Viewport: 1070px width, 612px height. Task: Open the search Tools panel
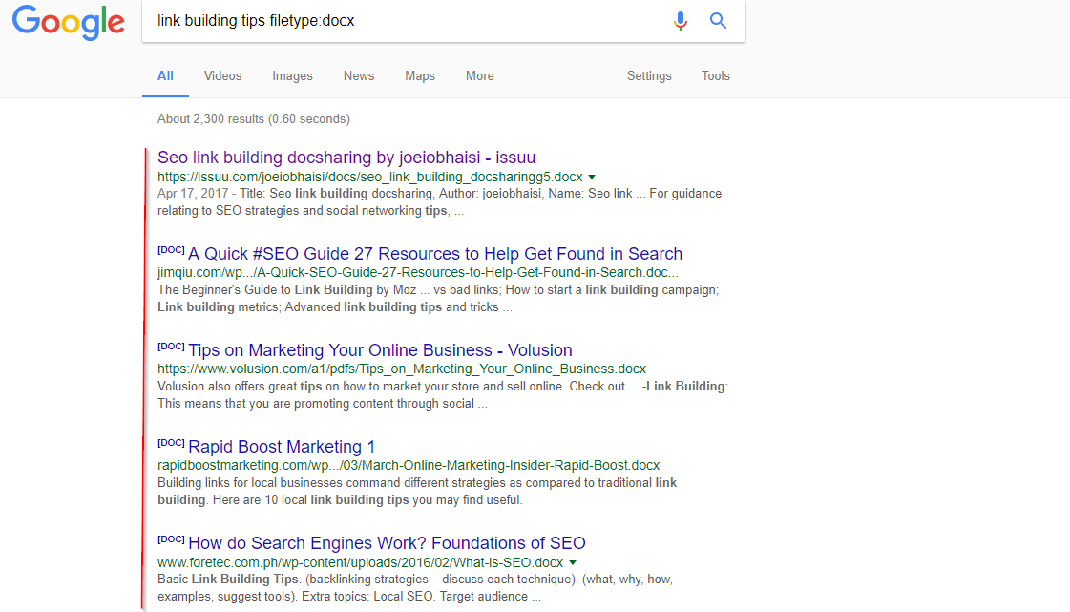715,75
